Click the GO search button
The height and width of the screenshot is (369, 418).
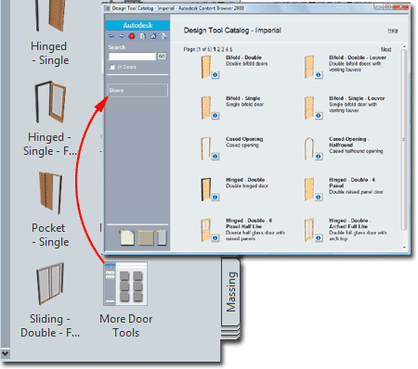162,57
